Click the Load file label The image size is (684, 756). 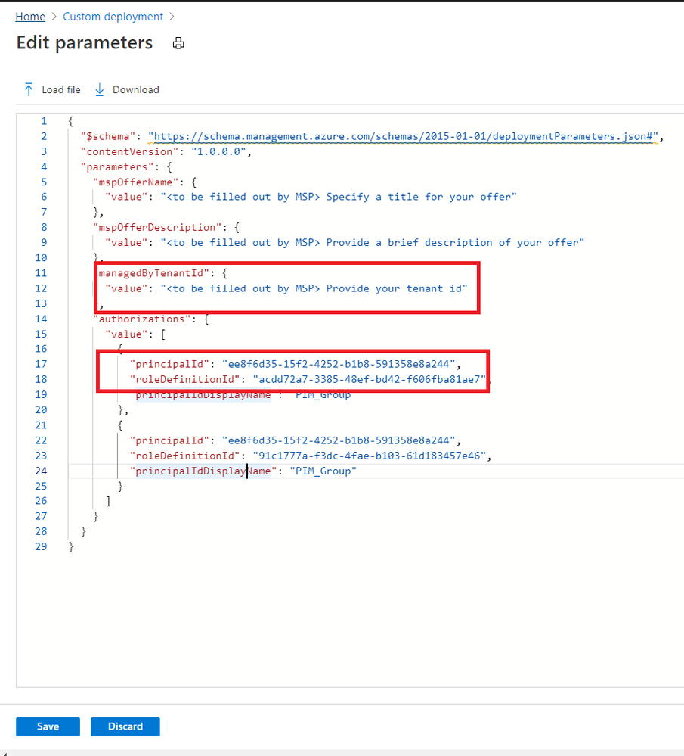tap(61, 90)
